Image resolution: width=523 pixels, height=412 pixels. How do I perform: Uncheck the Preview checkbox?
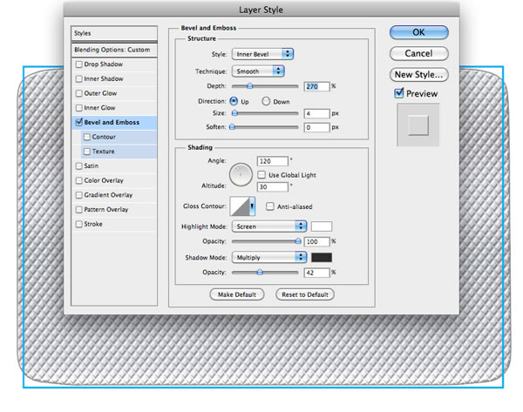399,93
